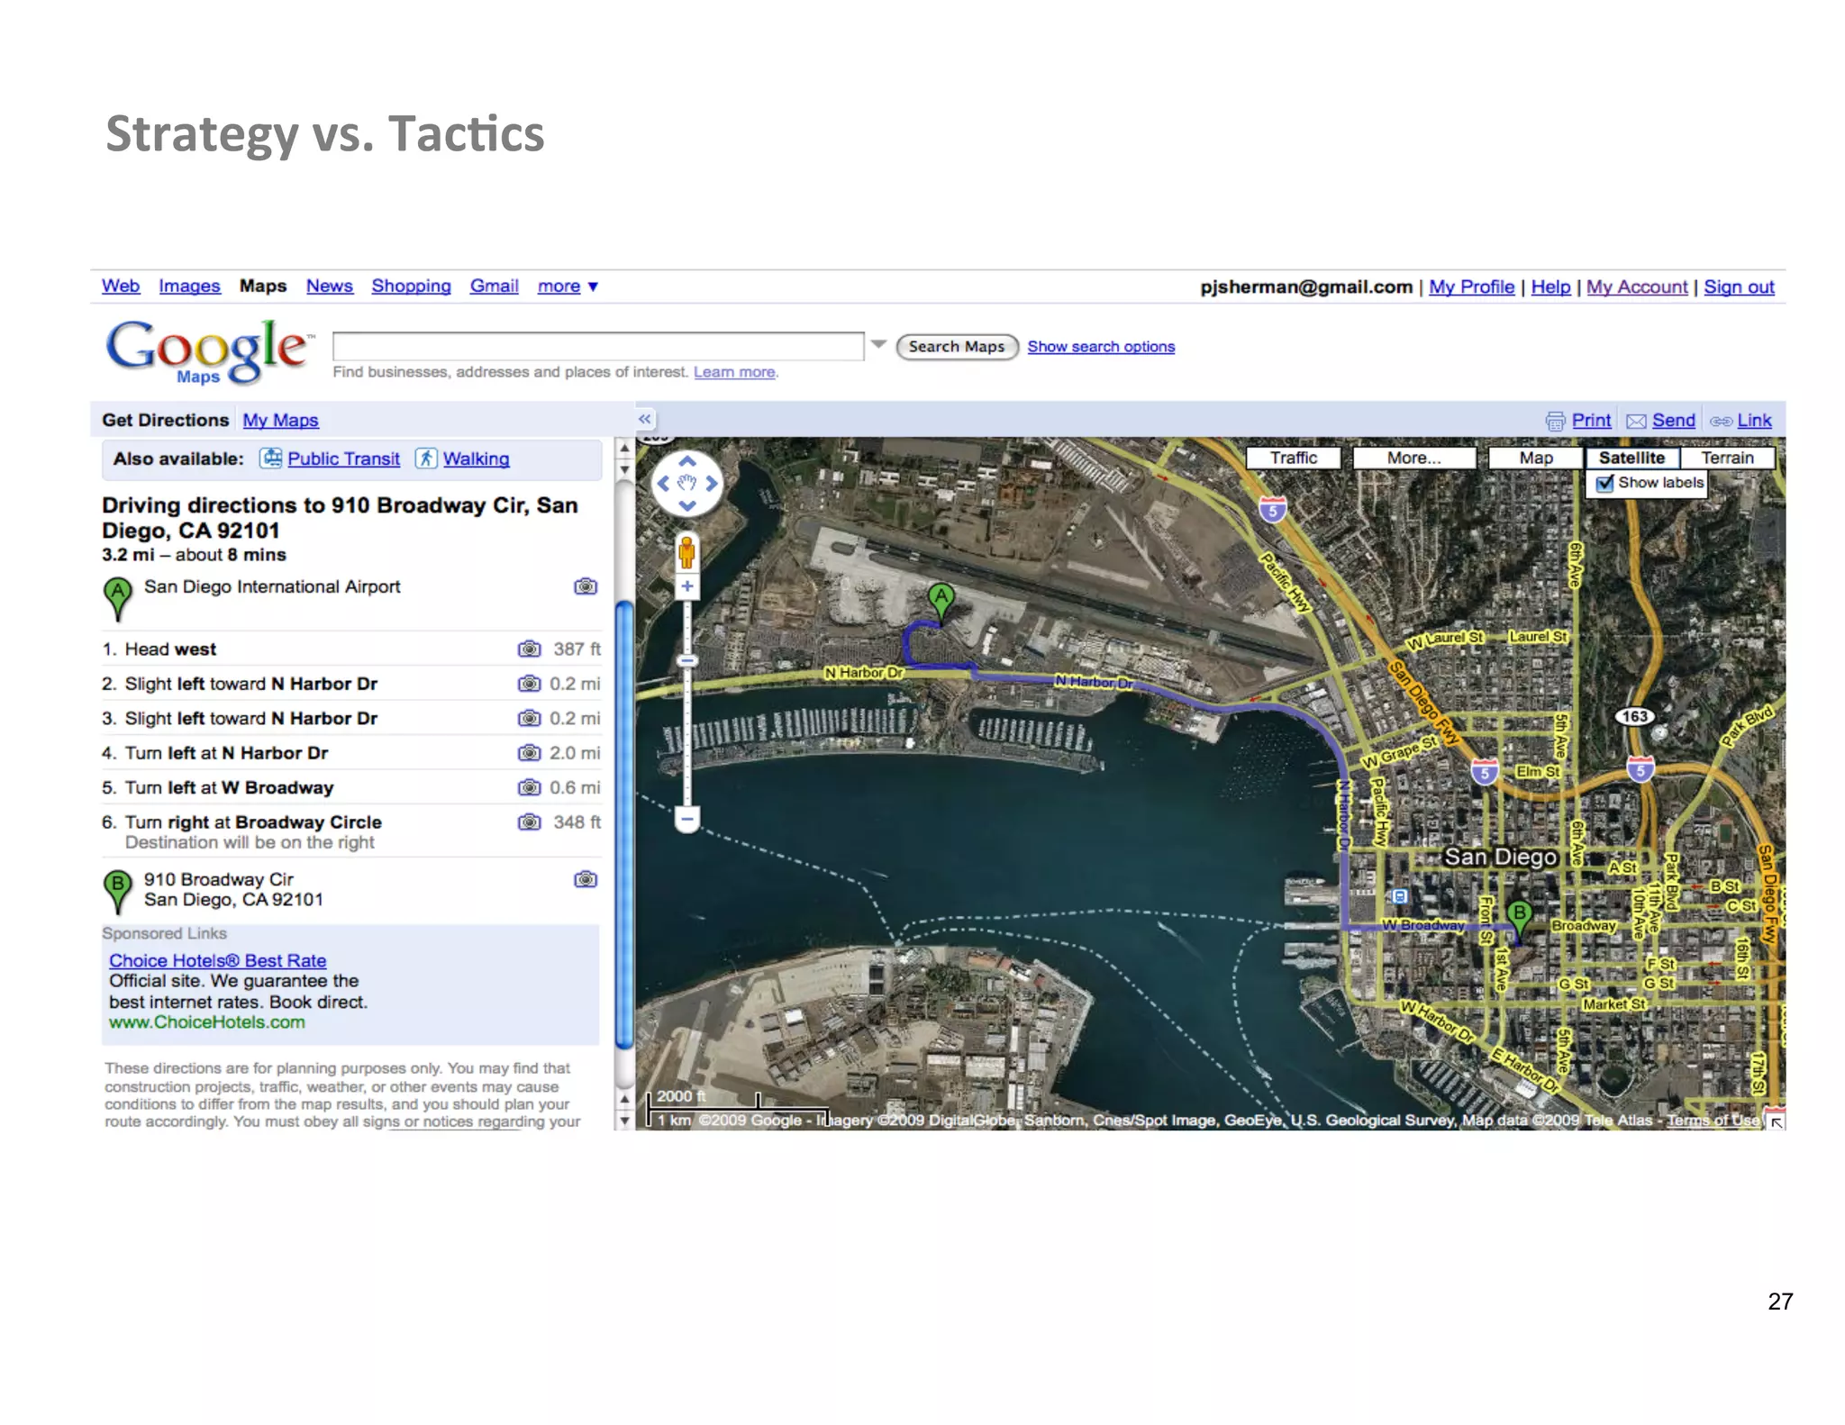Click in the Maps search input field
The width and height of the screenshot is (1845, 1425).
[598, 346]
